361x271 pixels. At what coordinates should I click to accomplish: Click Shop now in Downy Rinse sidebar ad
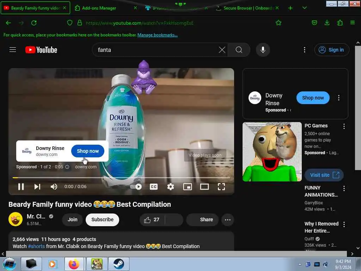[x=313, y=98]
